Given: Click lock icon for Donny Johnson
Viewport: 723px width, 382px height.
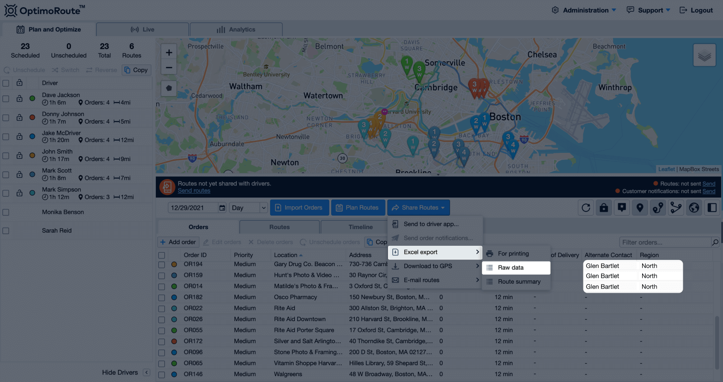Looking at the screenshot, I should (19, 117).
